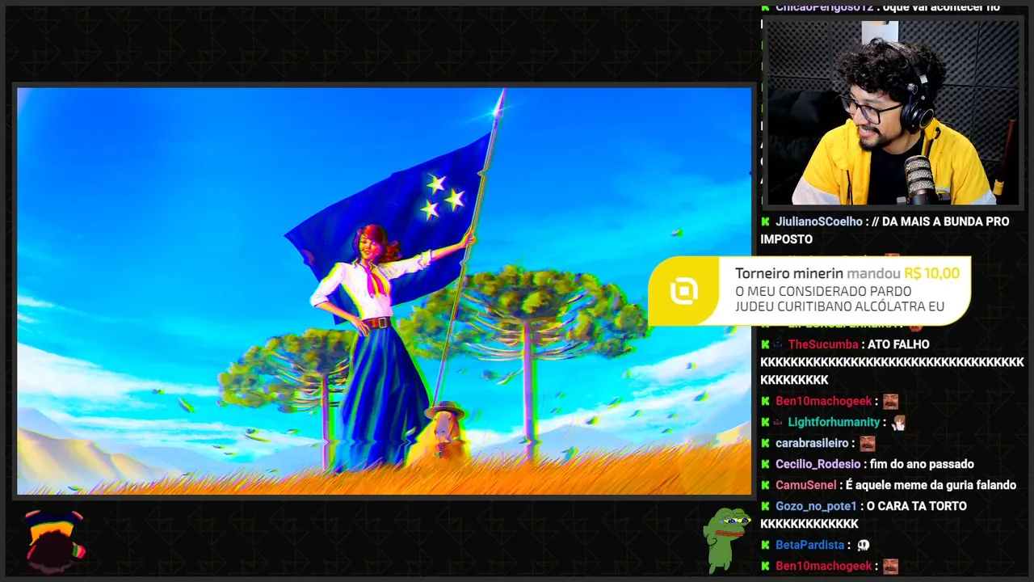Click the green Kick badge beside JiulianoSCoelho

(x=765, y=221)
